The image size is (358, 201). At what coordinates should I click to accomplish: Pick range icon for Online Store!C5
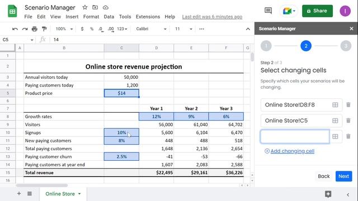click(x=335, y=121)
